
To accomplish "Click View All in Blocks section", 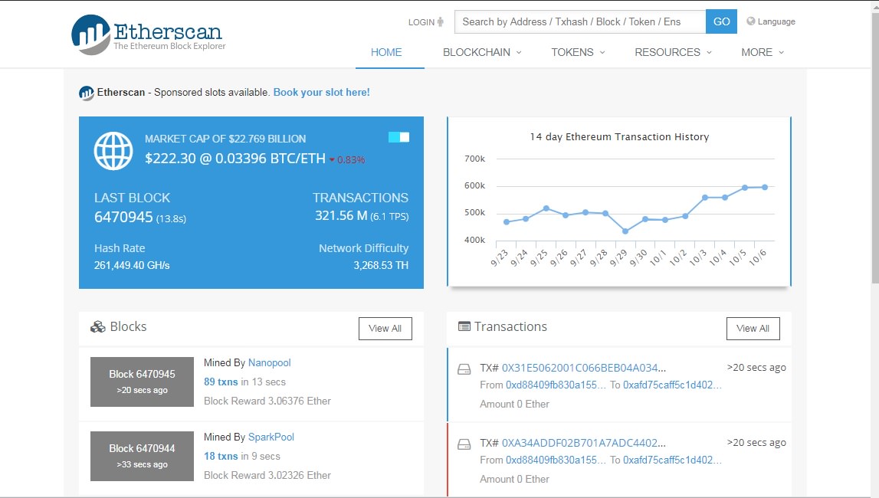I will (385, 328).
